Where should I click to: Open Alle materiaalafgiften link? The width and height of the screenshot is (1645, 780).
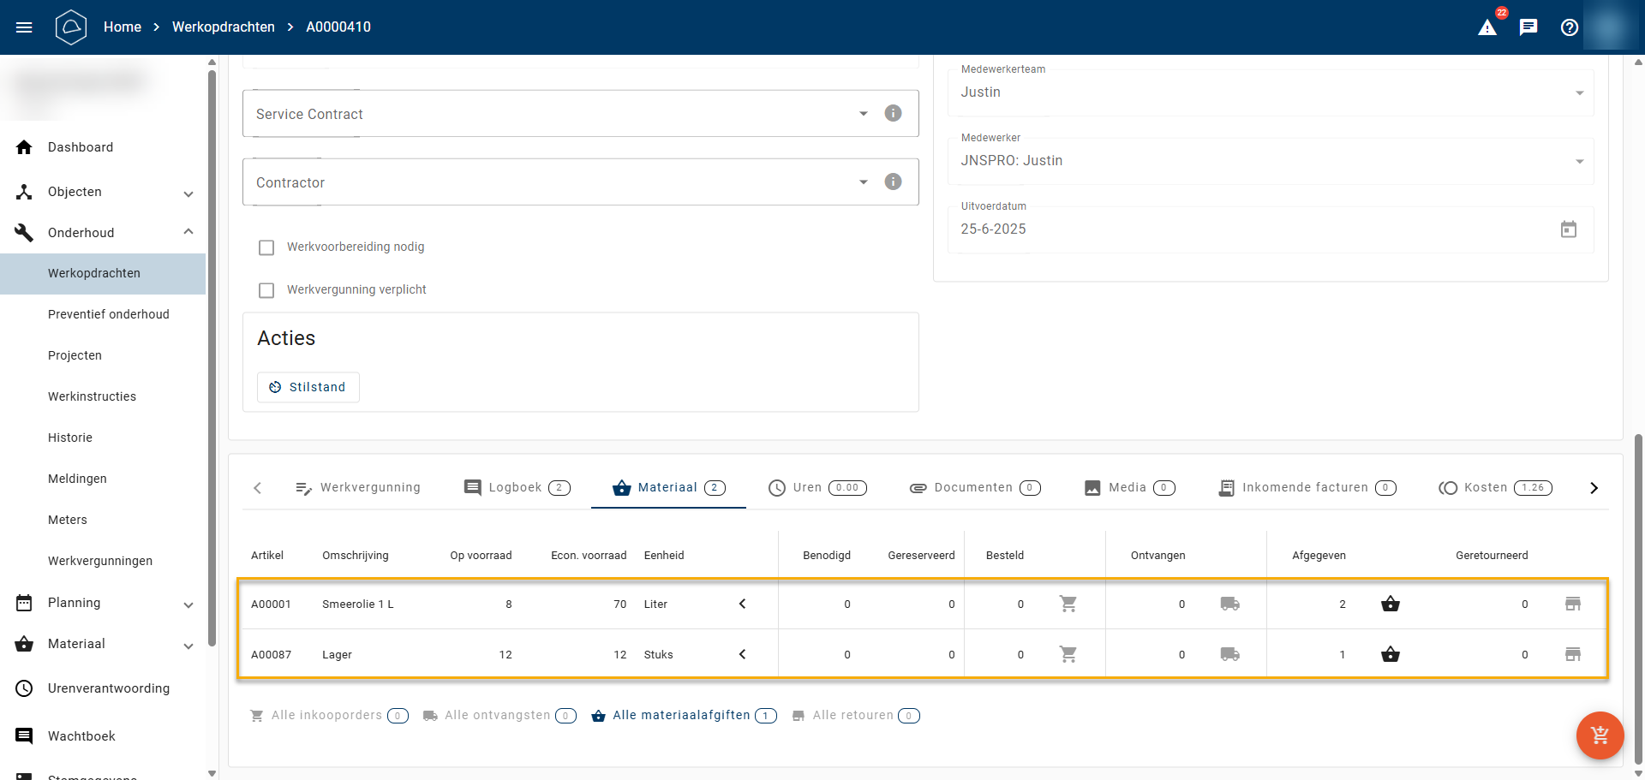pyautogui.click(x=683, y=716)
